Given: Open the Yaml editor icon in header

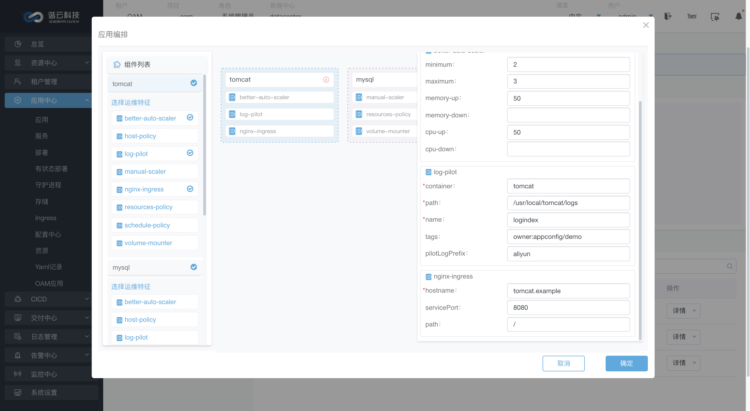Looking at the screenshot, I should [x=692, y=16].
